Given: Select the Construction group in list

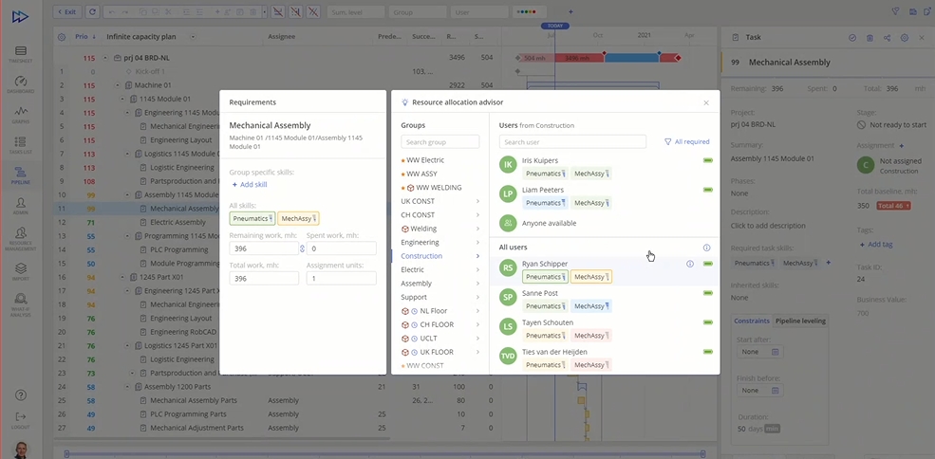Looking at the screenshot, I should (x=421, y=256).
